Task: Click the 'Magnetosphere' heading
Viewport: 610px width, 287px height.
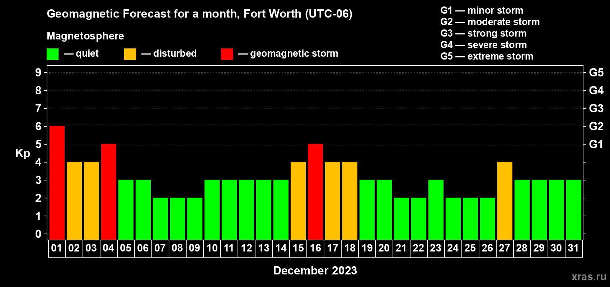Action: (x=85, y=36)
